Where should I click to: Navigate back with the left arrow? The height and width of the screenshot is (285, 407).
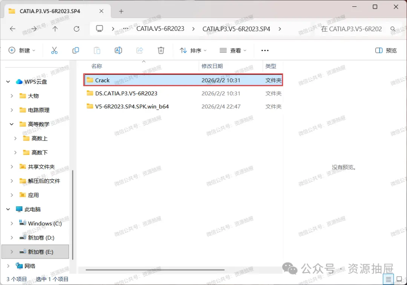[x=12, y=29]
